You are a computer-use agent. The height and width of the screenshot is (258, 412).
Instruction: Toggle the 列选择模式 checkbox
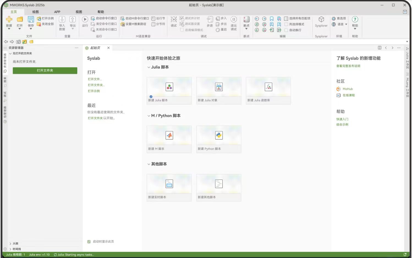click(286, 24)
